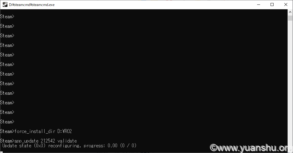Open the Steam icon window menu
Viewport: 293px width, 153px height.
coord(5,4)
